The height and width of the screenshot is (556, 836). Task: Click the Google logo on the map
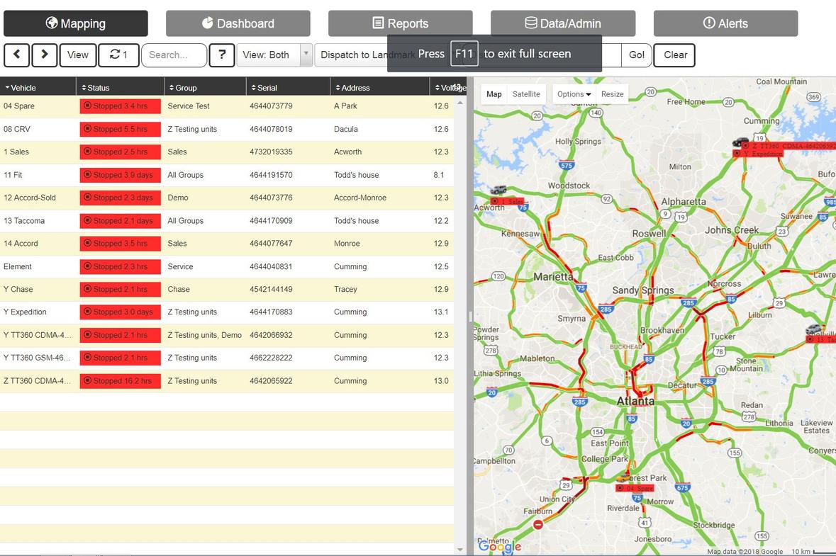pos(500,546)
